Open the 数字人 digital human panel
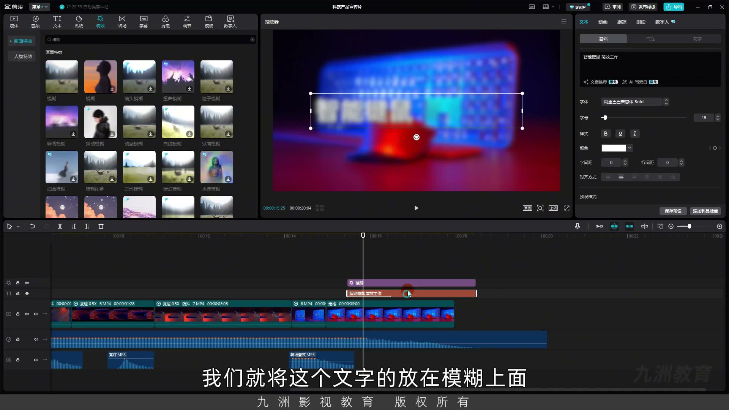This screenshot has width=729, height=410. point(230,22)
